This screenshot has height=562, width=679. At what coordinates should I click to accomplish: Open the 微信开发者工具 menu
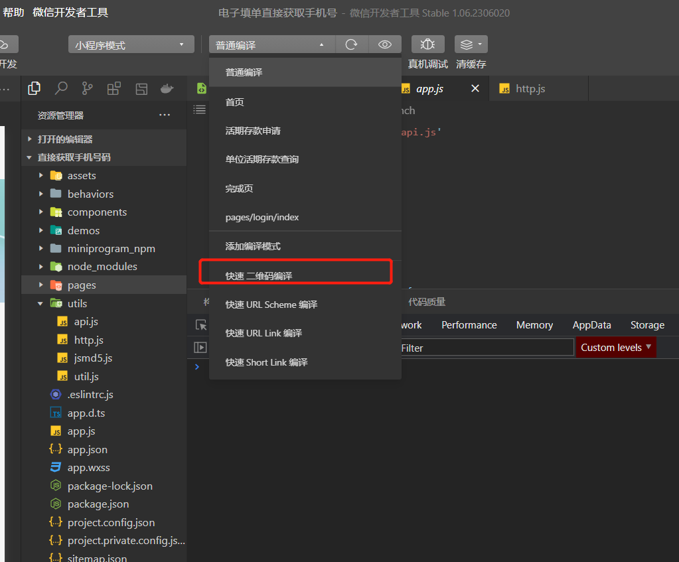tap(70, 12)
